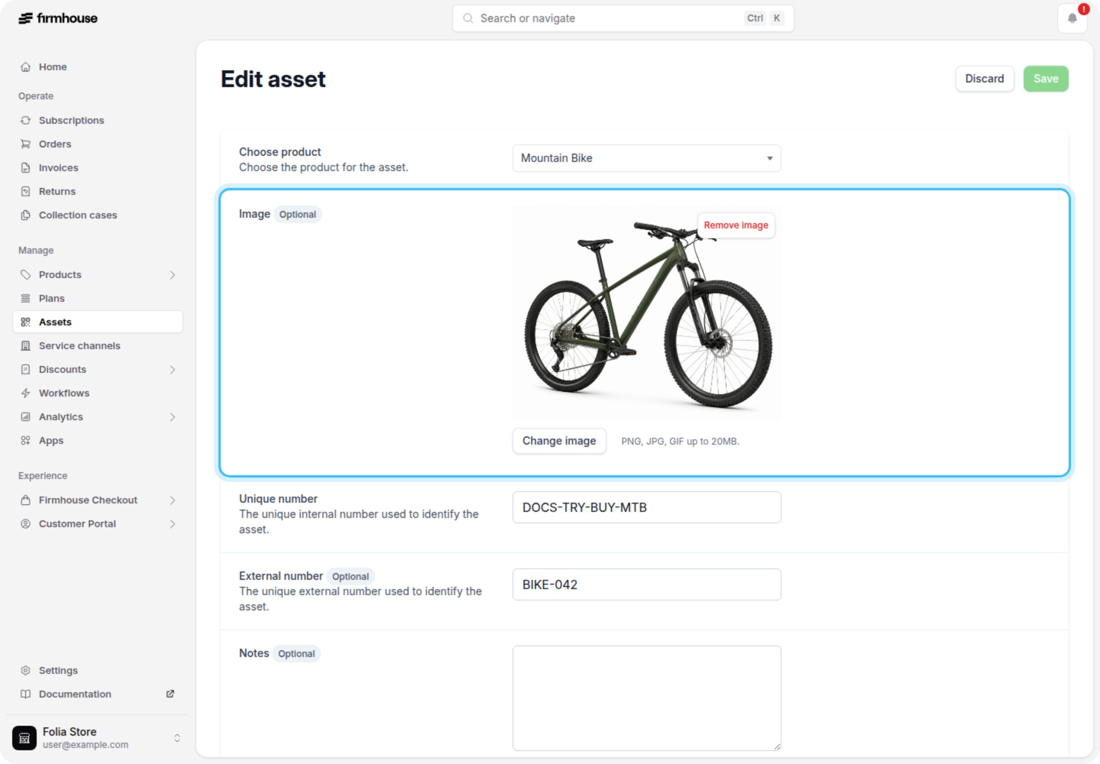Go to the Assets menu item
Viewport: 1100px width, 764px height.
pyautogui.click(x=98, y=322)
